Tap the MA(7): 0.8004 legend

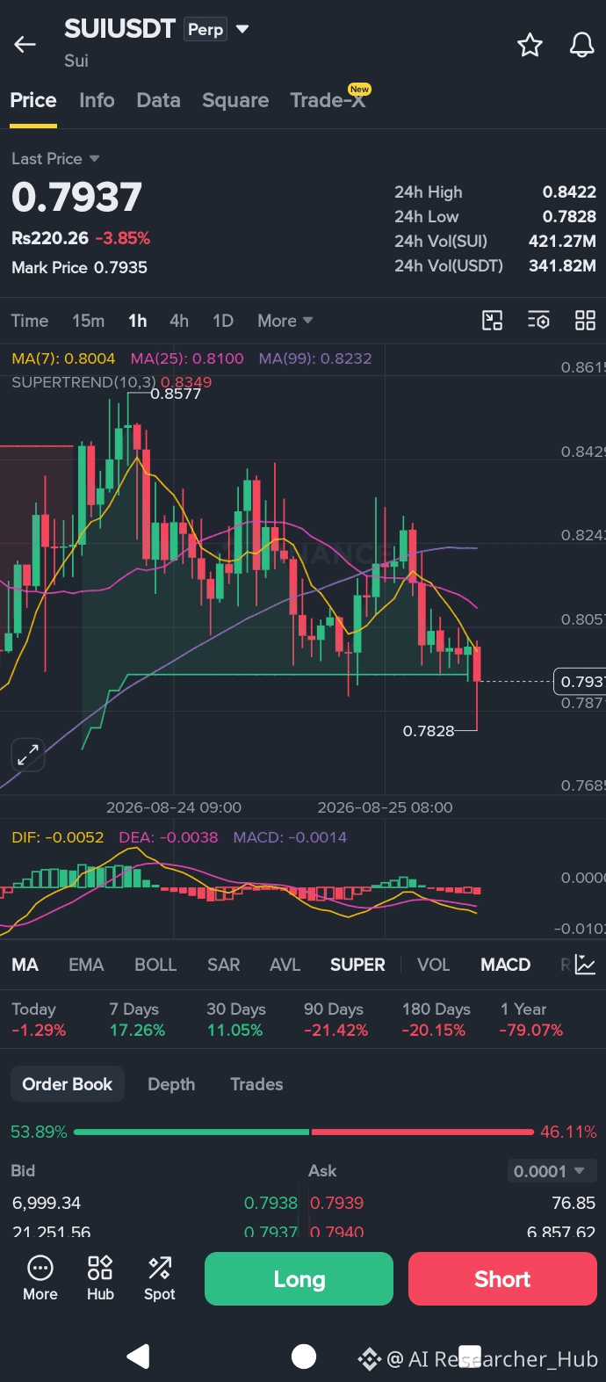[x=63, y=358]
